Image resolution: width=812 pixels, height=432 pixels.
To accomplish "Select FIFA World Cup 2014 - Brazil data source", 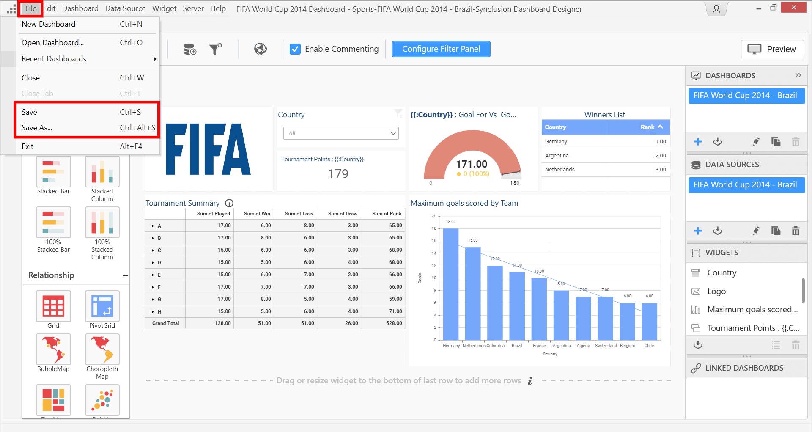I will (746, 185).
